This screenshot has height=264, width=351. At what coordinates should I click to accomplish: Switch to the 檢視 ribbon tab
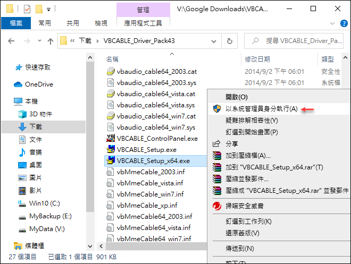[x=101, y=23]
